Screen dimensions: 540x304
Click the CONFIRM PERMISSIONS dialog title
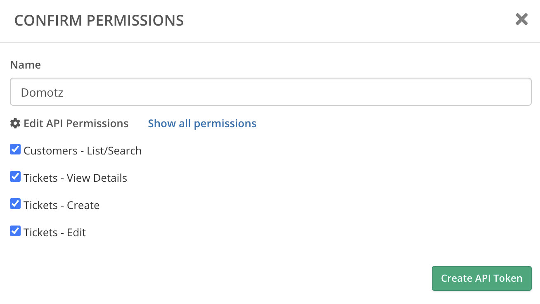pos(99,20)
